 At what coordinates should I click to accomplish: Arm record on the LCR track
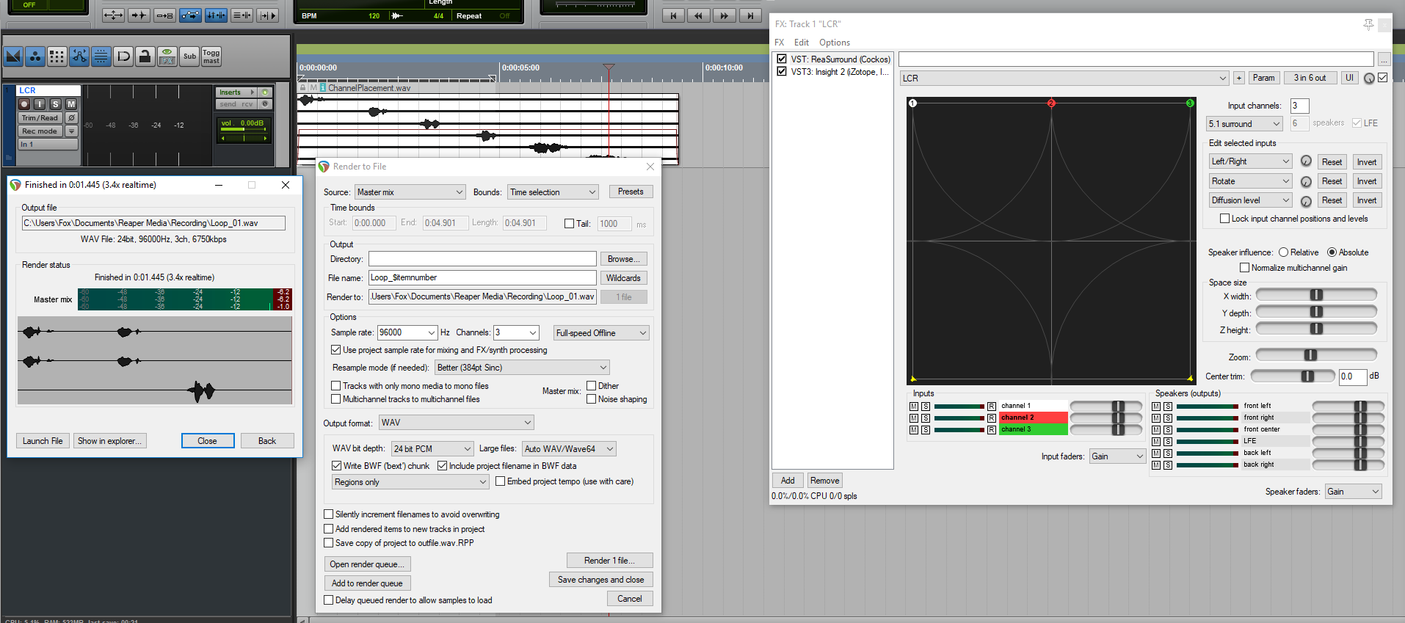point(24,104)
